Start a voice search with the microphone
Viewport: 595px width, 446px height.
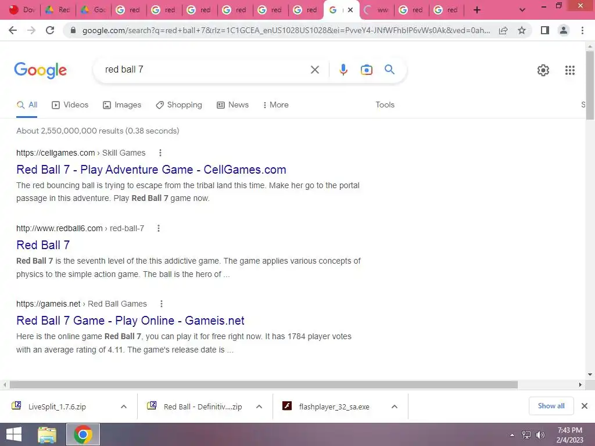pyautogui.click(x=343, y=70)
